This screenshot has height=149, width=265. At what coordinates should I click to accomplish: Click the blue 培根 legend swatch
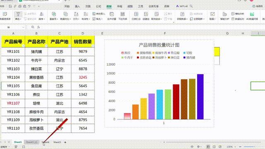pos(184,53)
